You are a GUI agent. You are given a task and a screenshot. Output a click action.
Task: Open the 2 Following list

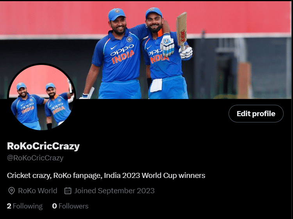25,206
